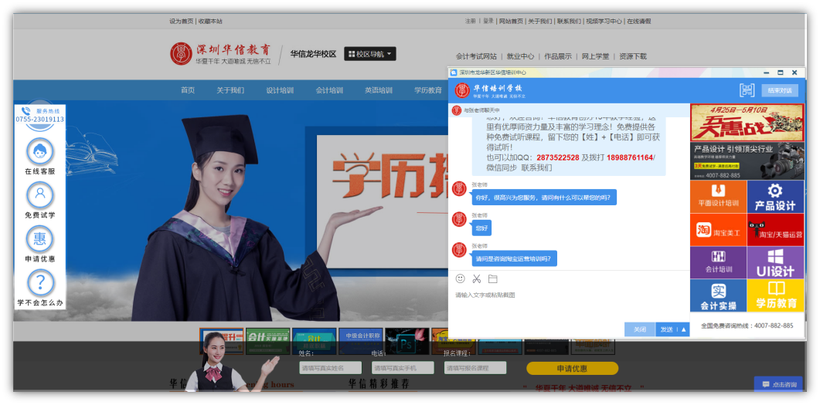Click the purple 会计培训 tile
820x405 pixels.
718,262
